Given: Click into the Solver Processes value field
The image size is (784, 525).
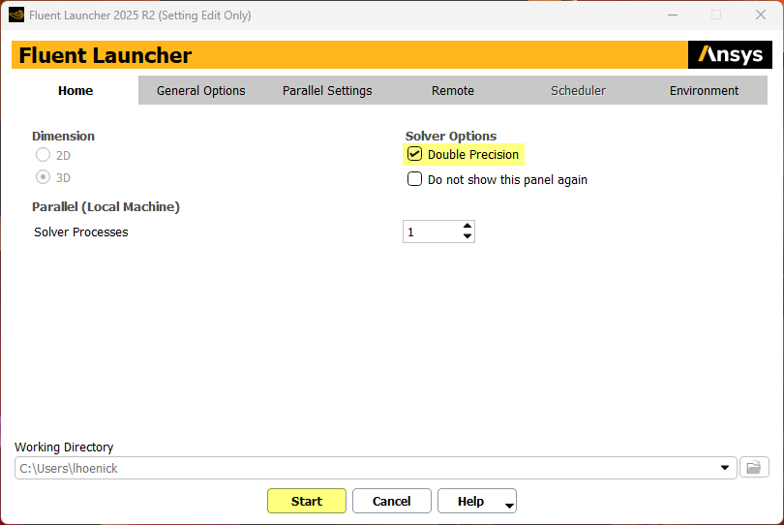Looking at the screenshot, I should click(x=432, y=232).
